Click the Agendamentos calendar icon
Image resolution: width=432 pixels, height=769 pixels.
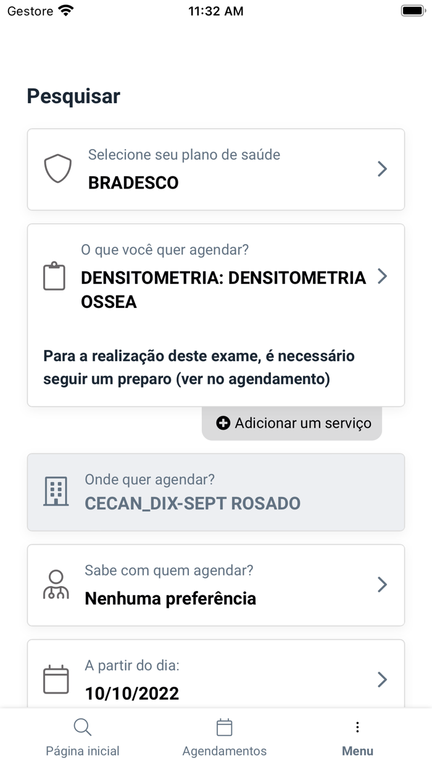(x=225, y=727)
